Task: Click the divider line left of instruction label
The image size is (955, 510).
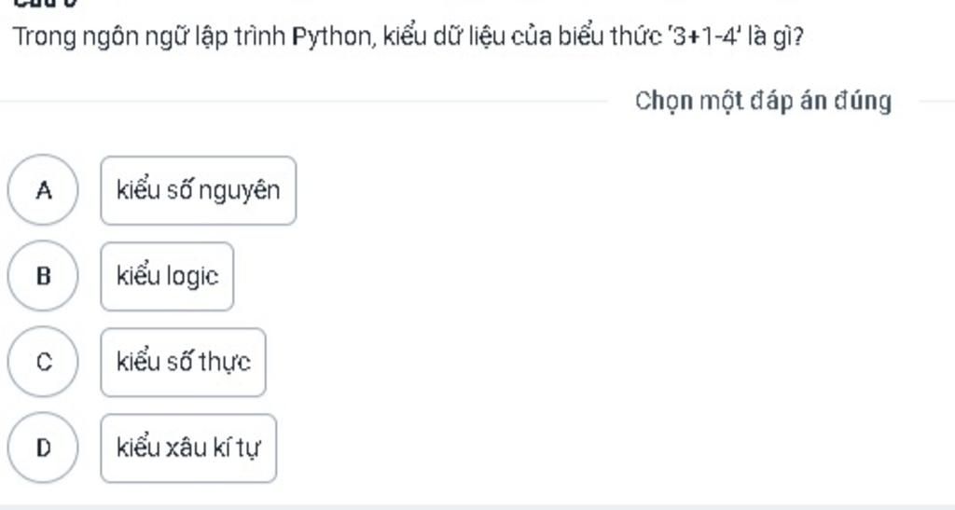Action: click(x=308, y=101)
